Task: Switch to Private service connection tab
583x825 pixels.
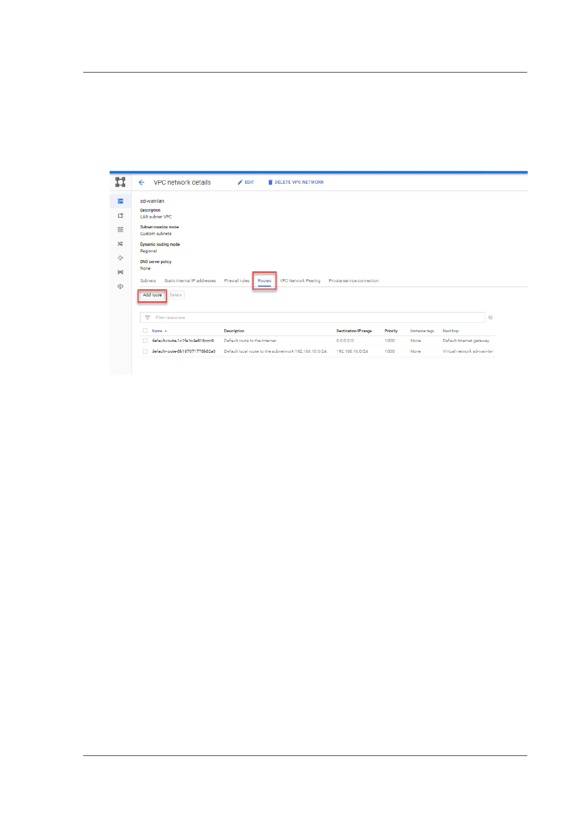Action: [x=353, y=281]
